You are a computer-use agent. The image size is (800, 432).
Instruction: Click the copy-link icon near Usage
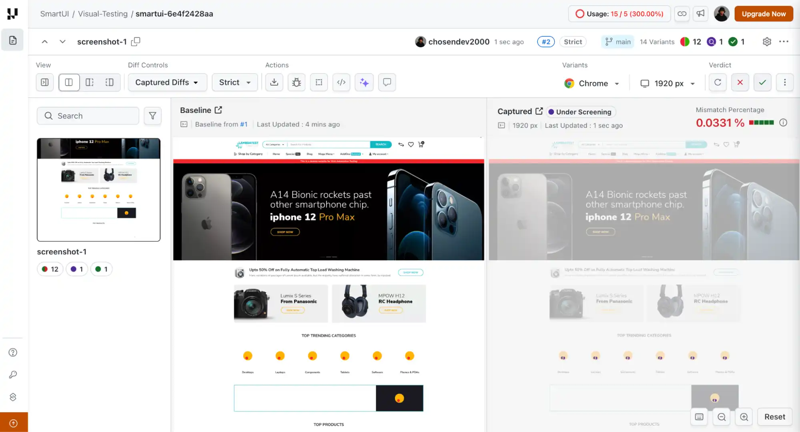(682, 14)
